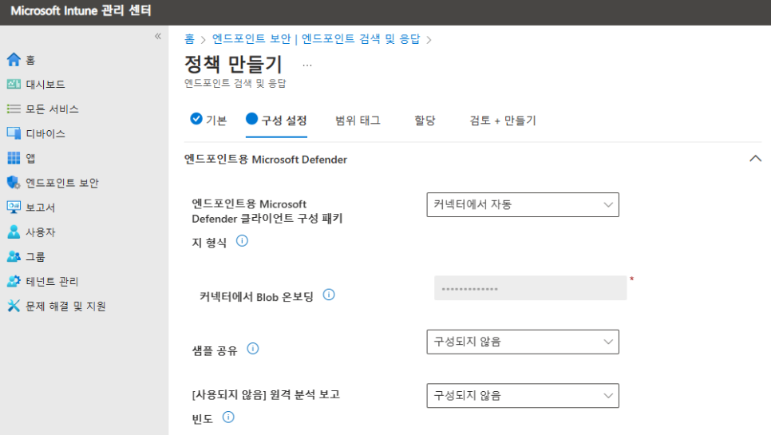Open the 샘플 공유 구성되지 않음 dropdown
This screenshot has width=771, height=435.
click(523, 342)
